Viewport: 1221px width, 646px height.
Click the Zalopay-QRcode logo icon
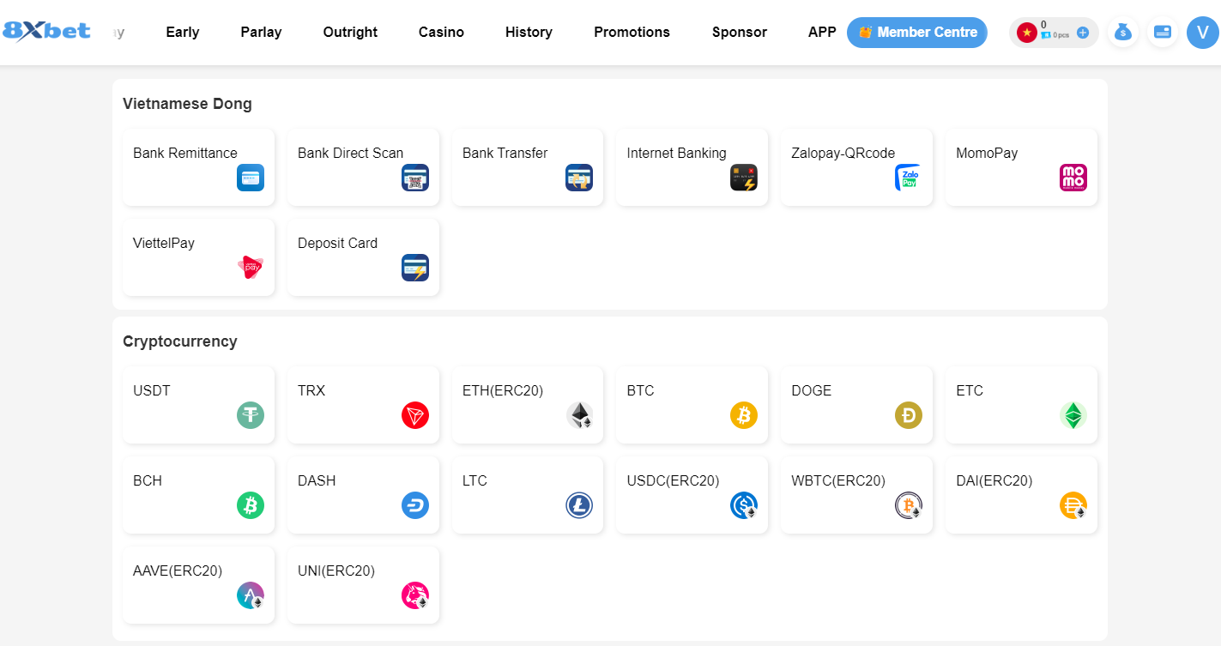[x=908, y=178]
